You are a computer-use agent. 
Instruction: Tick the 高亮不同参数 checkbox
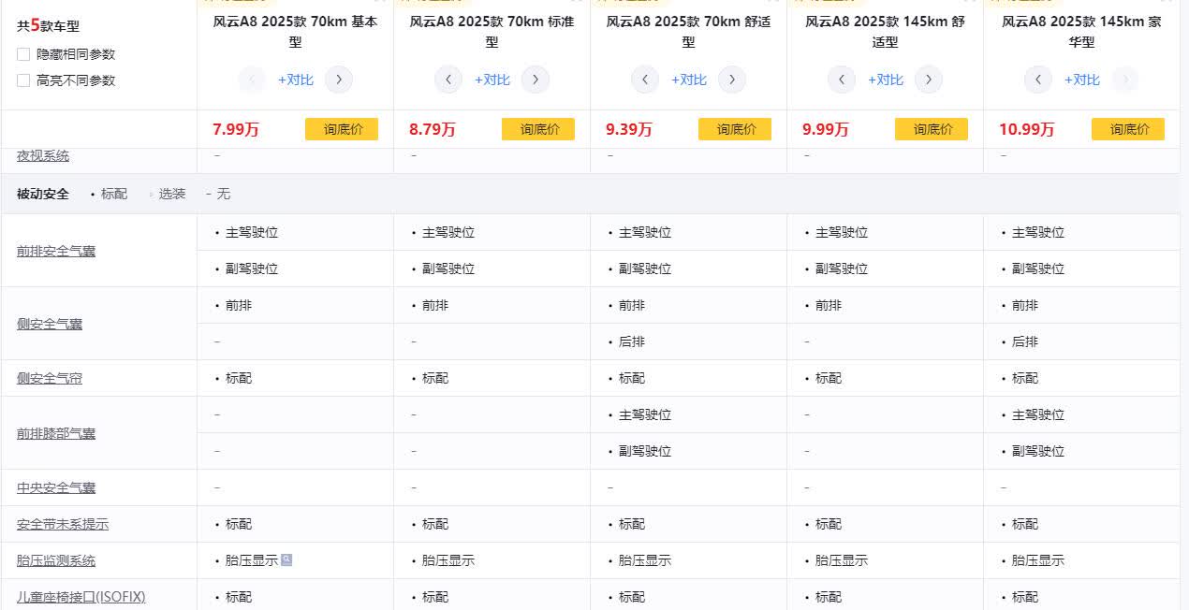[23, 80]
